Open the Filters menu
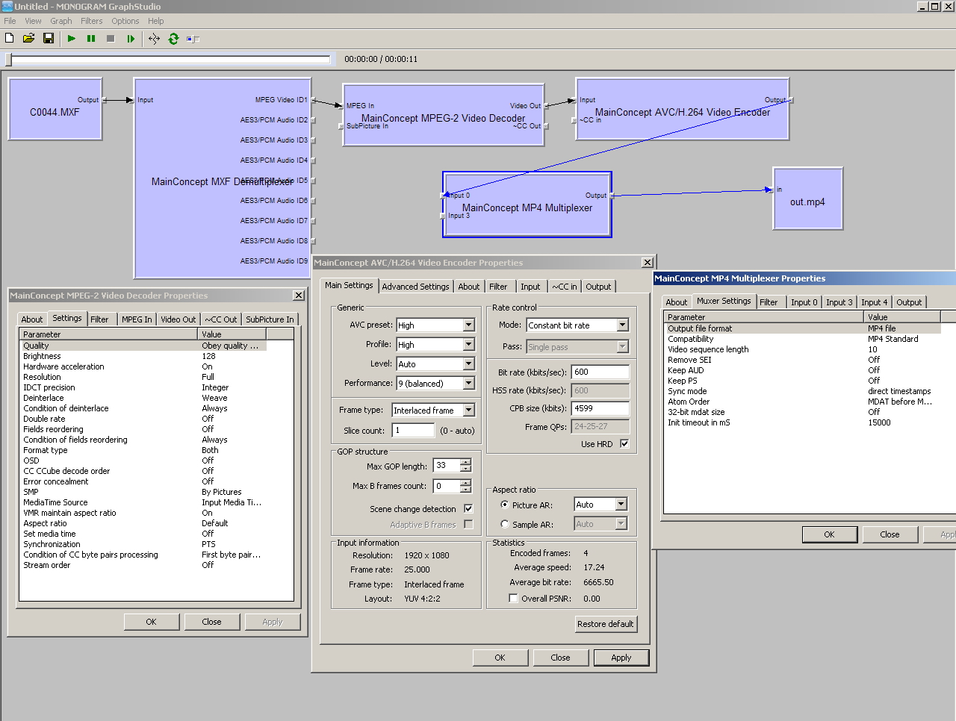Screen dimensions: 956x721 [x=92, y=21]
